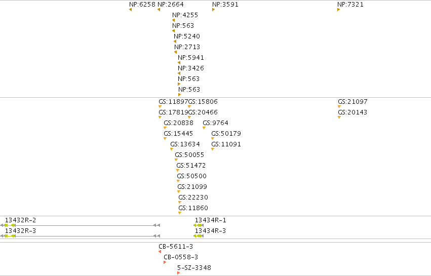Click the triangle marker under NP:3426

179,73
